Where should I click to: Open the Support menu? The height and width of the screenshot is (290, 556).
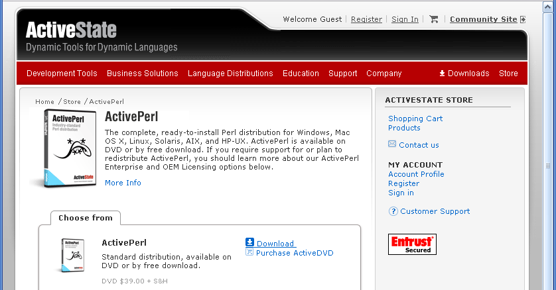click(342, 73)
